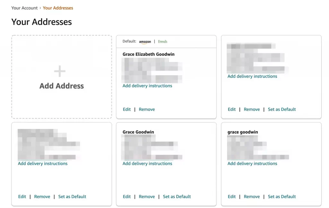The height and width of the screenshot is (208, 329).
Task: Add delivery instructions to top-right address
Action: click(x=252, y=76)
